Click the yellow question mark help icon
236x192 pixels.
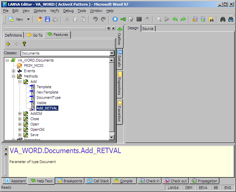point(24,44)
